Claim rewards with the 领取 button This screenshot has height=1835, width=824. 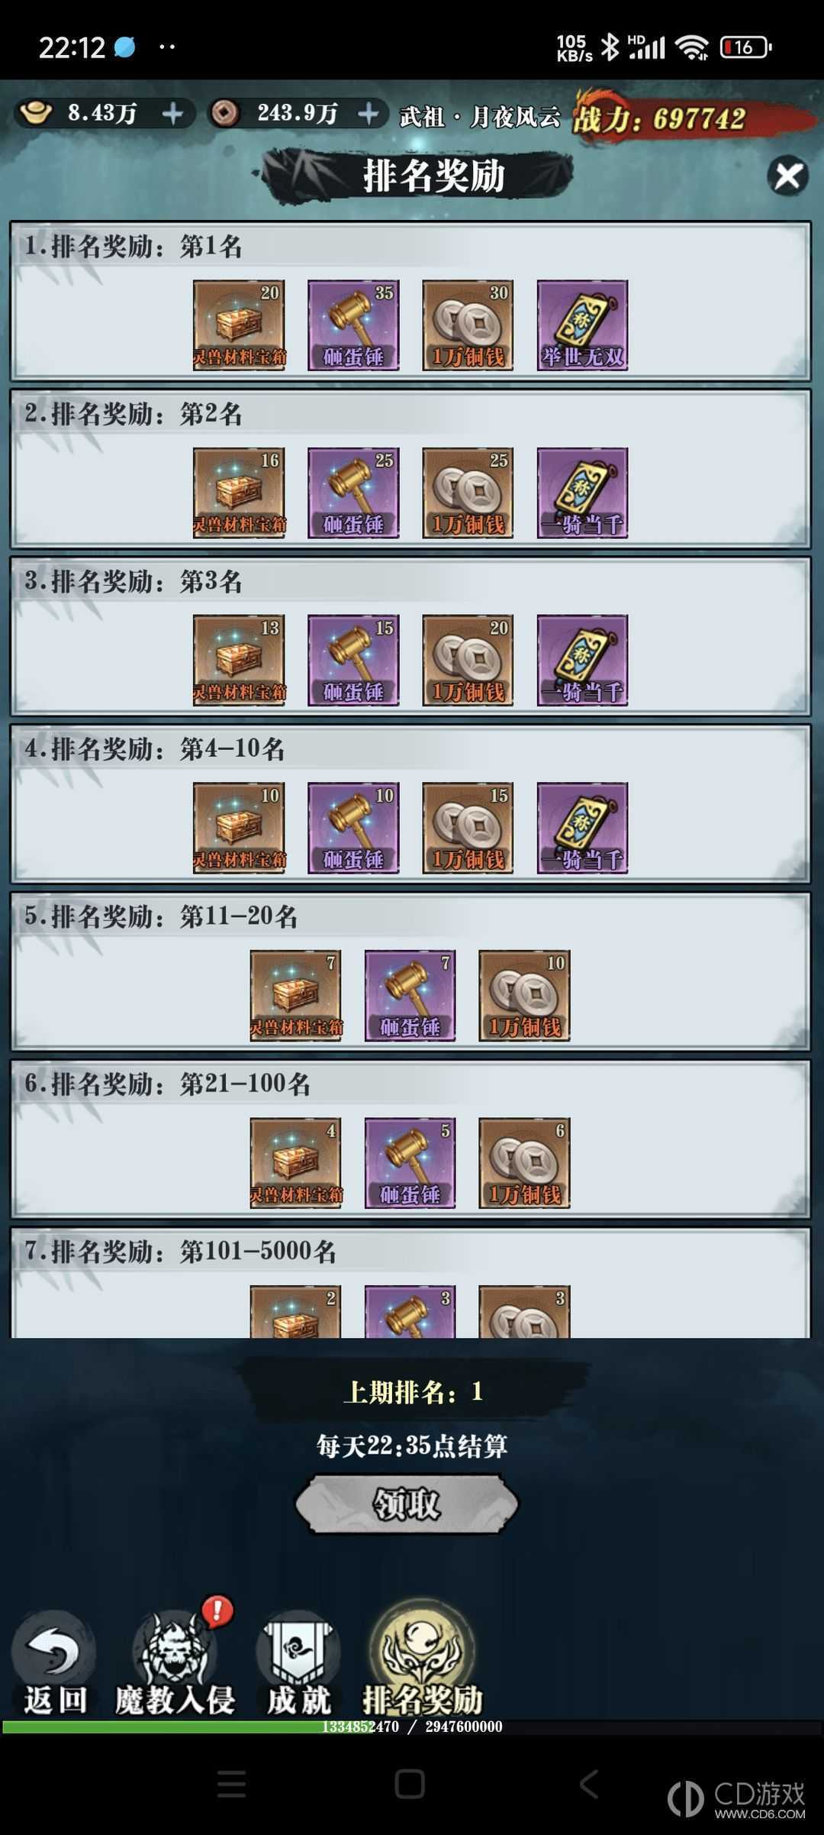[x=407, y=1504]
